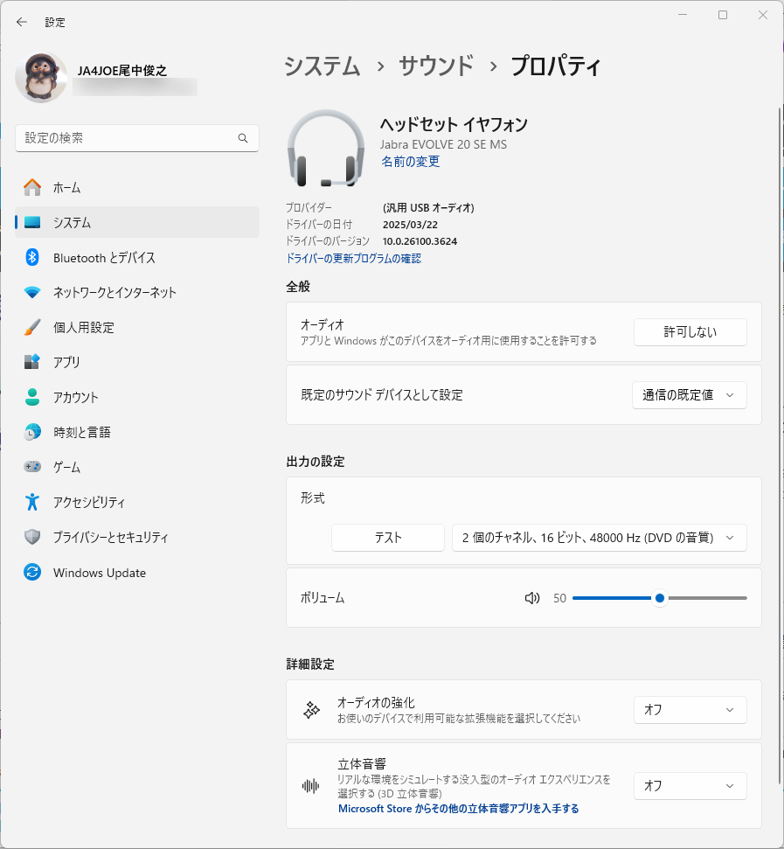Open the 通信の既定値 dropdown
This screenshot has height=849, width=784.
point(690,395)
